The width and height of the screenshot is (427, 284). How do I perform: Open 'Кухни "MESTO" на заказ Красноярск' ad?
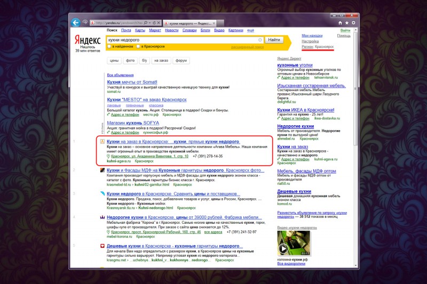point(147,100)
